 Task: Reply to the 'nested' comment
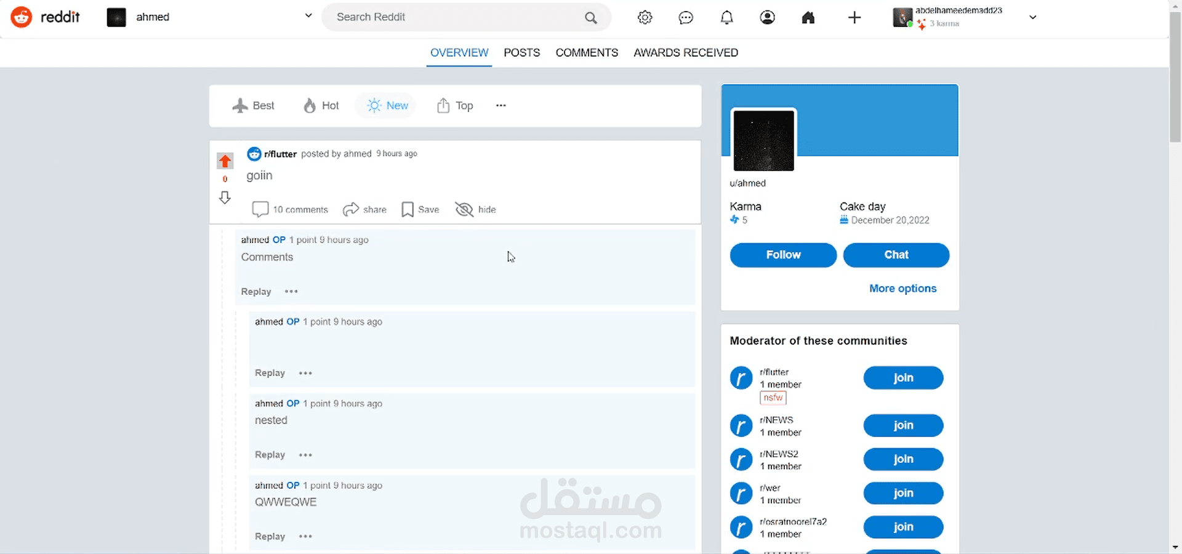(270, 455)
